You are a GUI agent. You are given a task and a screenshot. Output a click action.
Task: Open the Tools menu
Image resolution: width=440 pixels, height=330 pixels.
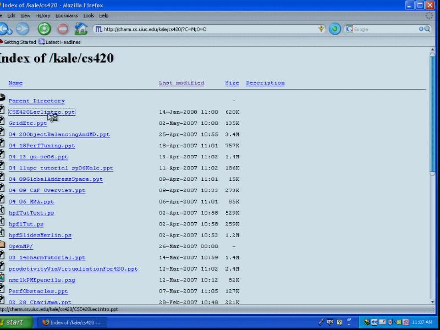[88, 16]
